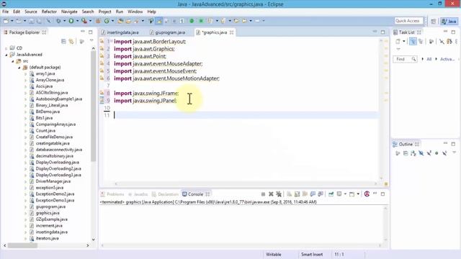Click Writable in the status bar
The height and width of the screenshot is (259, 461).
click(274, 254)
